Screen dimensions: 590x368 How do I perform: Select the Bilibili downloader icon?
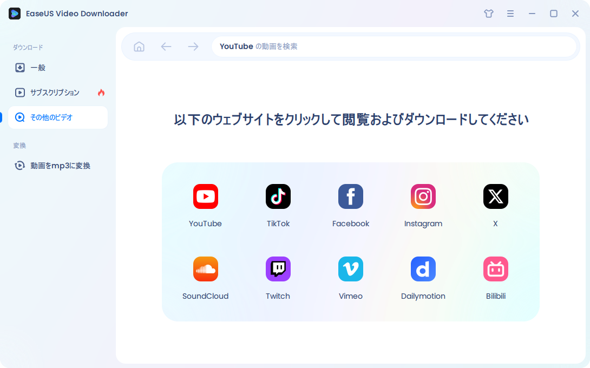point(496,269)
